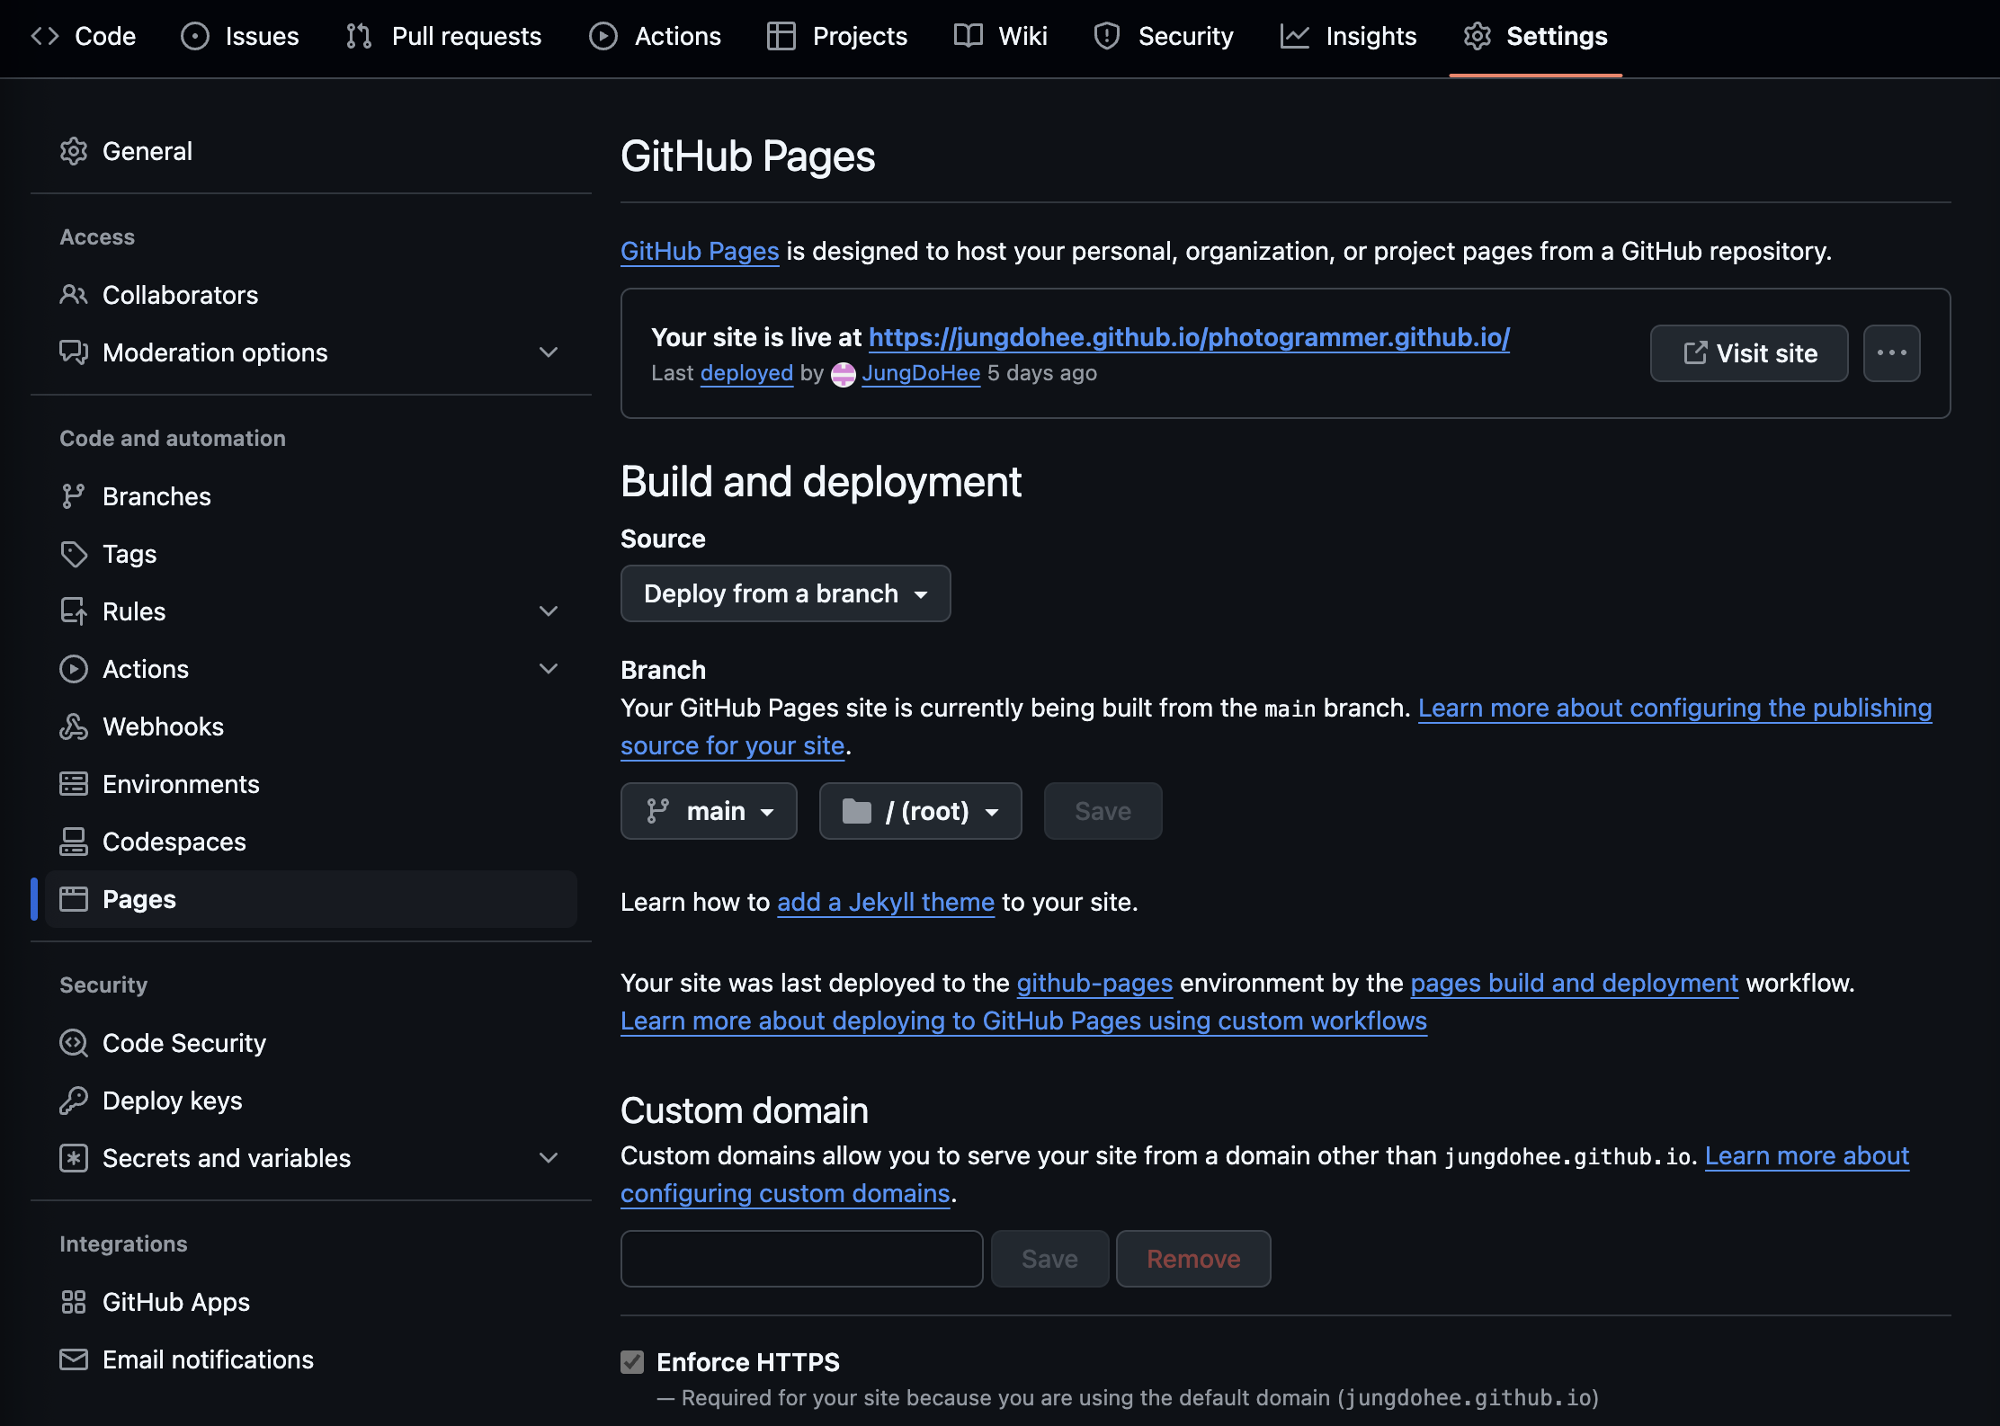Click Learn more about deploying using custom workflows
Viewport: 2000px width, 1426px height.
pyautogui.click(x=1023, y=1020)
